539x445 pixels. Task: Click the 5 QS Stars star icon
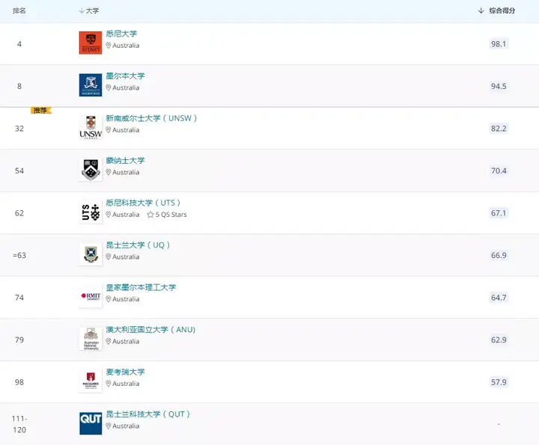pyautogui.click(x=150, y=215)
